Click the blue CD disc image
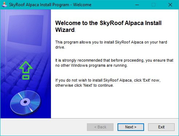The image size is (179, 136). [x=25, y=102]
